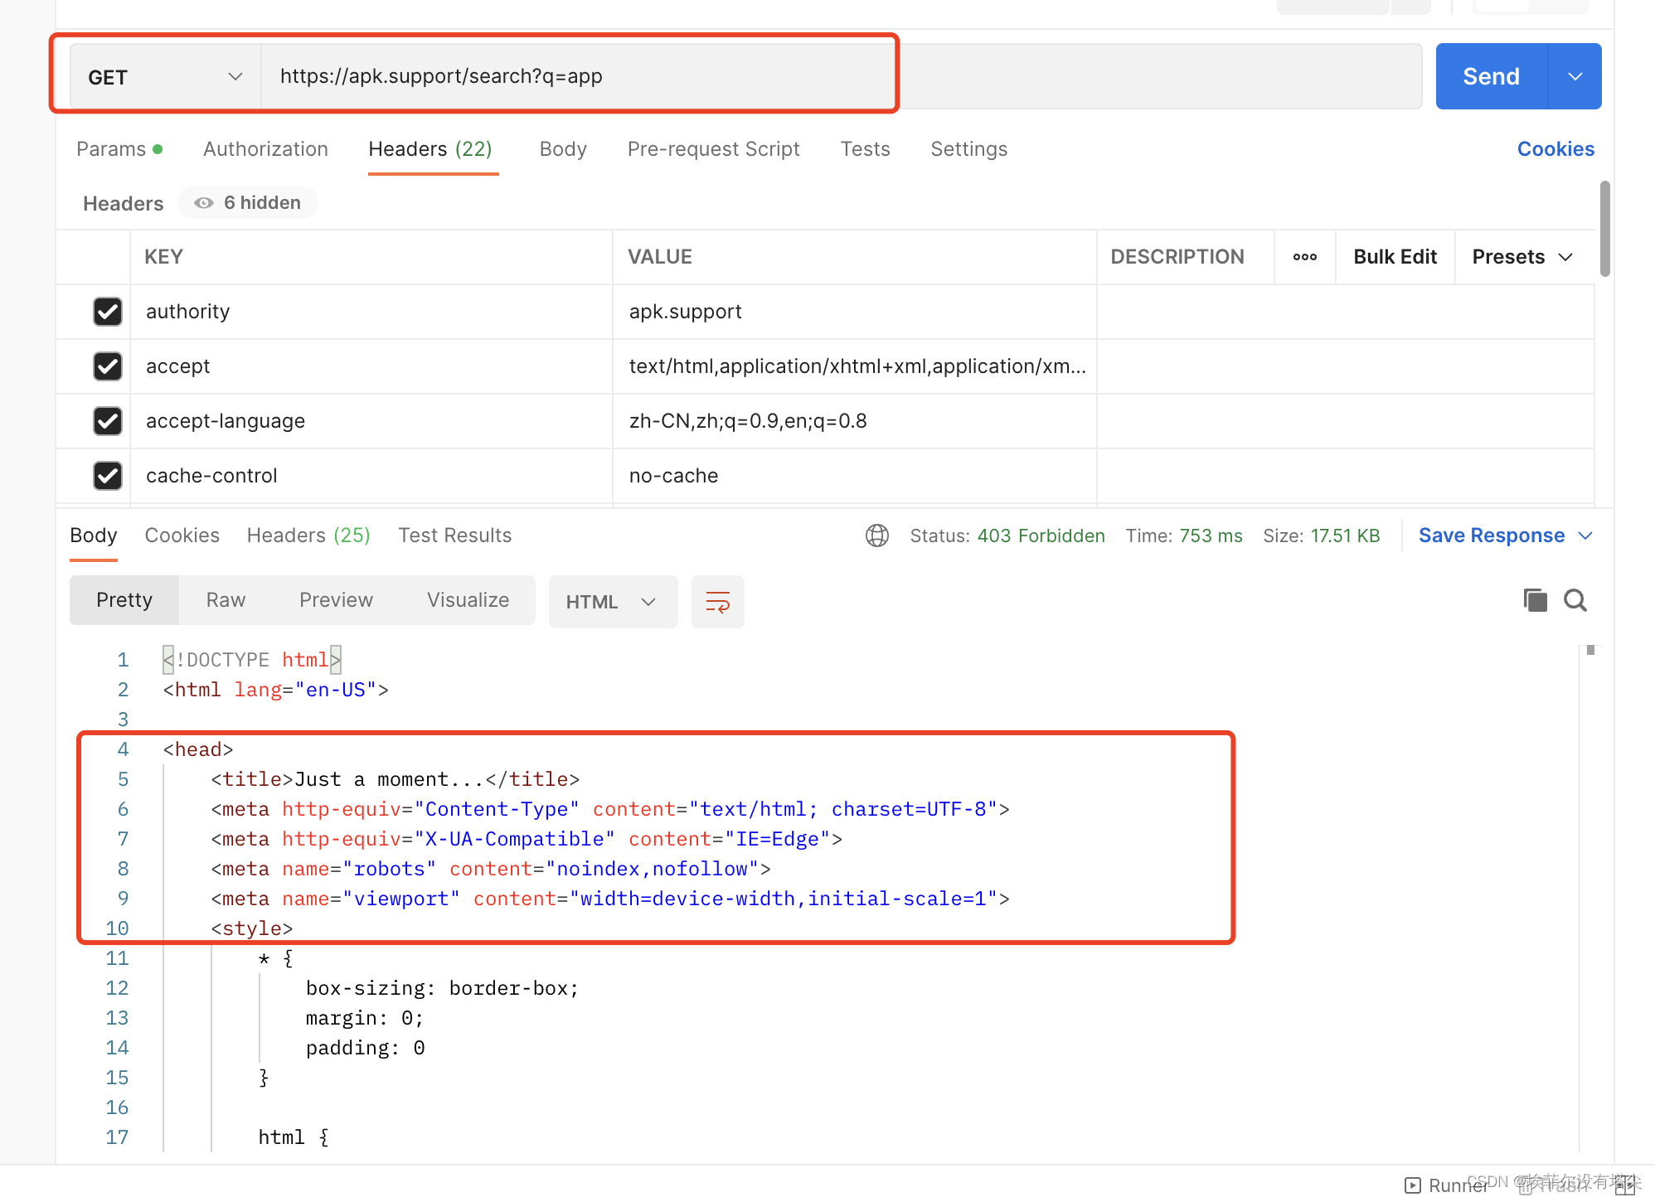
Task: Switch to the Authorization tab
Action: point(265,149)
